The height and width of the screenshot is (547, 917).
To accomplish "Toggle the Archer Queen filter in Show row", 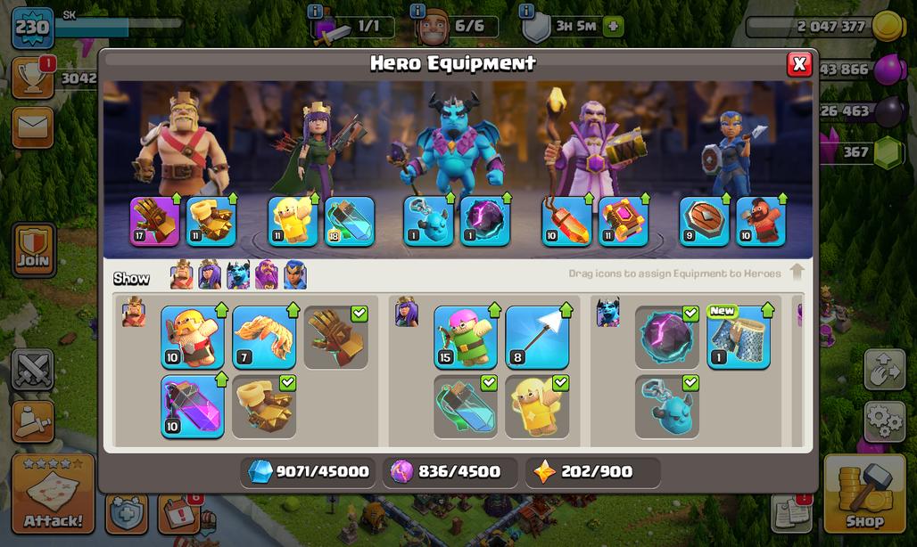I will (x=210, y=274).
